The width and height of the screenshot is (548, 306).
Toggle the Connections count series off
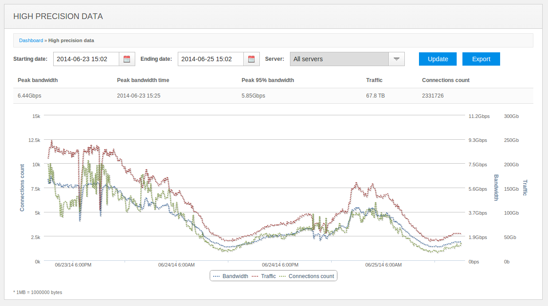point(311,276)
